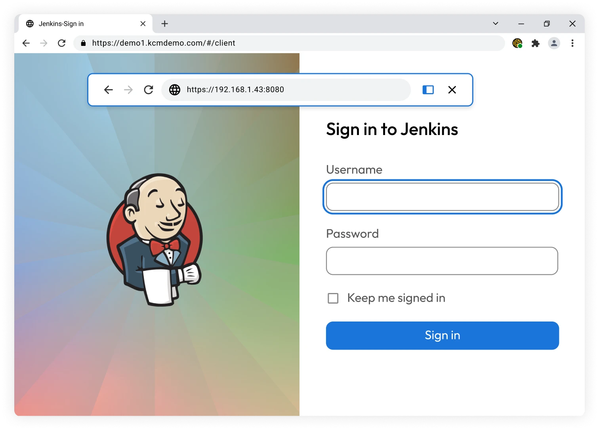Click the Username label
Image resolution: width=599 pixels, height=430 pixels.
point(354,170)
